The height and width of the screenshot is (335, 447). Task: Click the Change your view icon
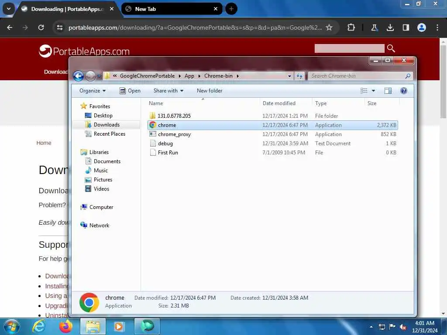coord(364,91)
